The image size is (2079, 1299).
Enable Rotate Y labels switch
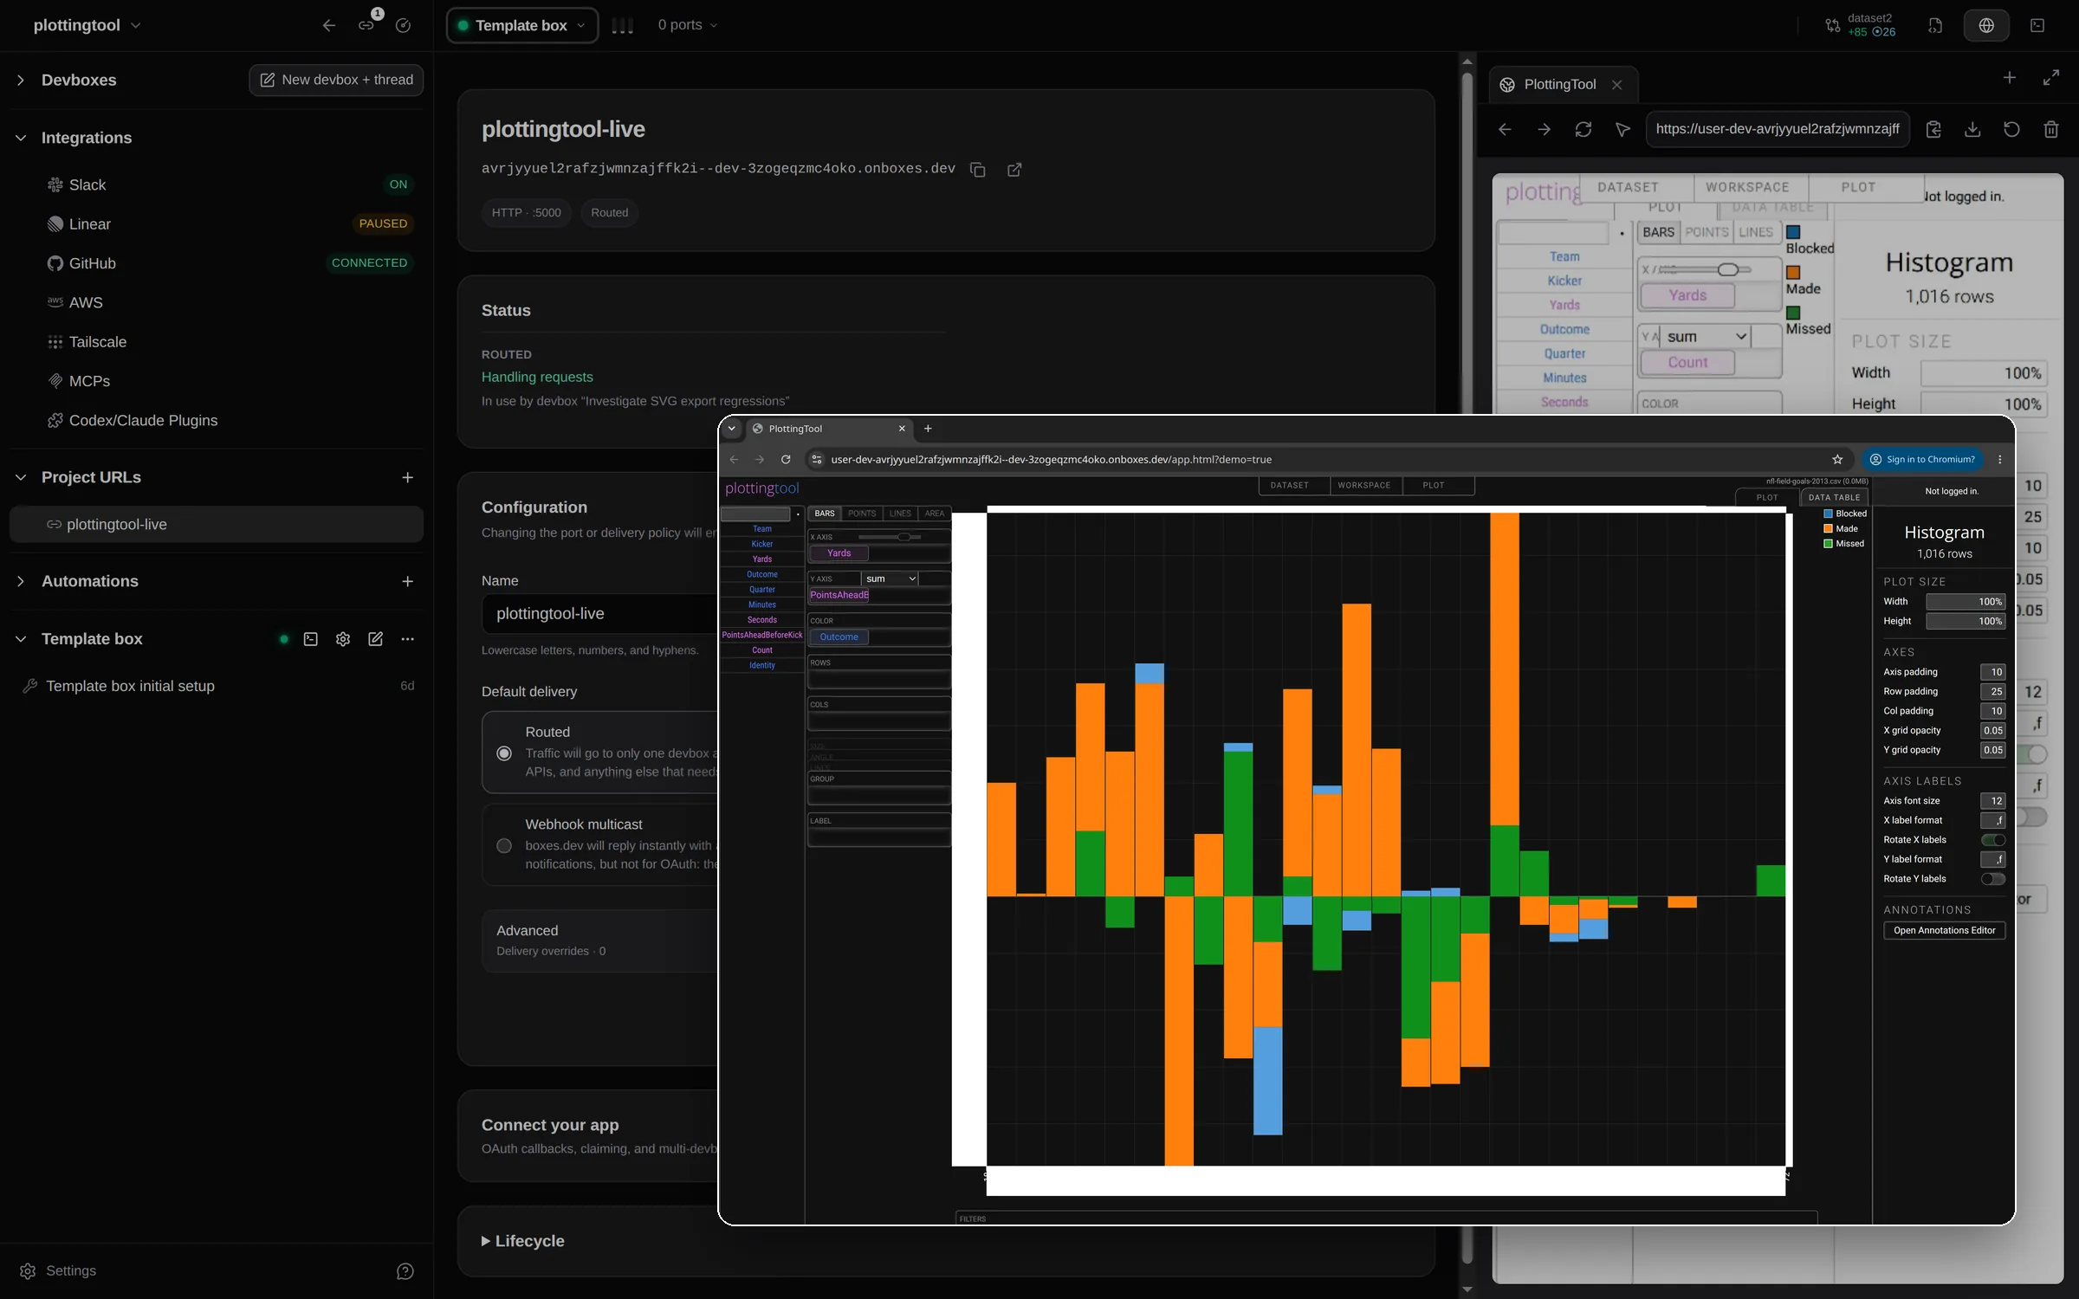coord(1992,879)
